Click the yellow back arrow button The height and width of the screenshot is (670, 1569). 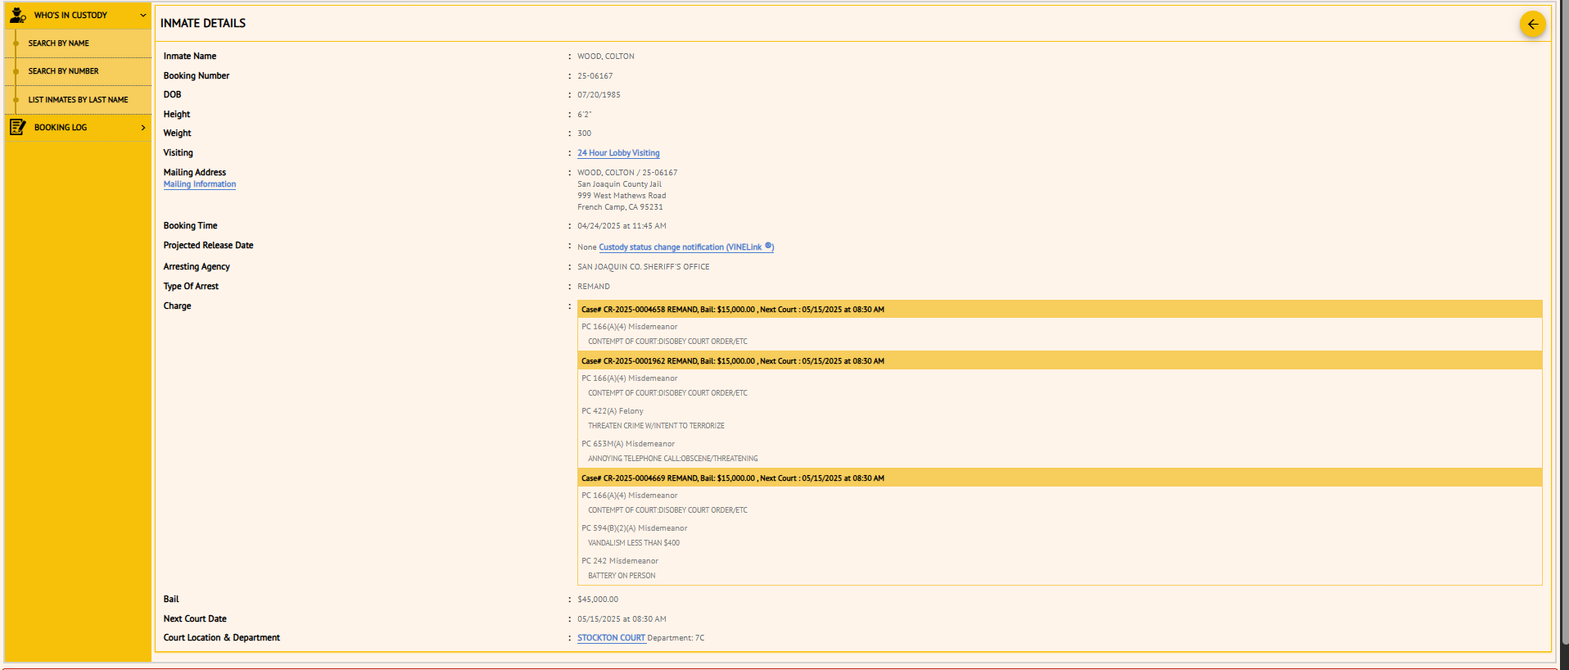(1532, 24)
